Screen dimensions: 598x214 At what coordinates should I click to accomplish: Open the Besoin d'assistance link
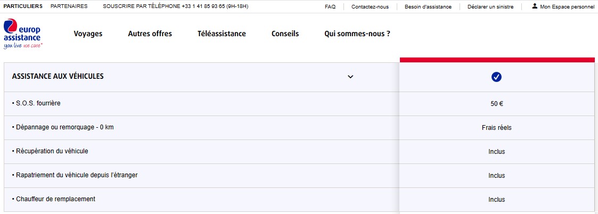point(428,7)
